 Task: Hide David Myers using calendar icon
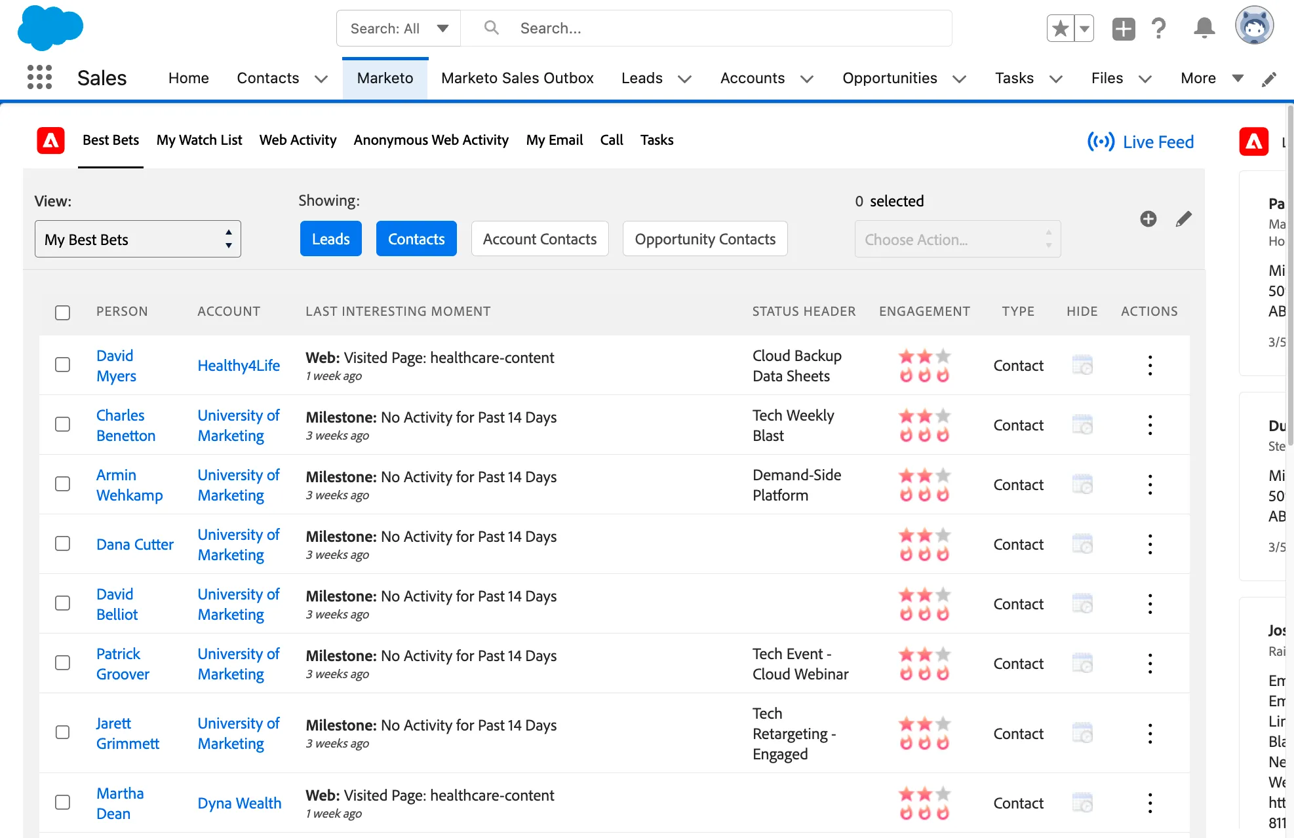tap(1082, 365)
